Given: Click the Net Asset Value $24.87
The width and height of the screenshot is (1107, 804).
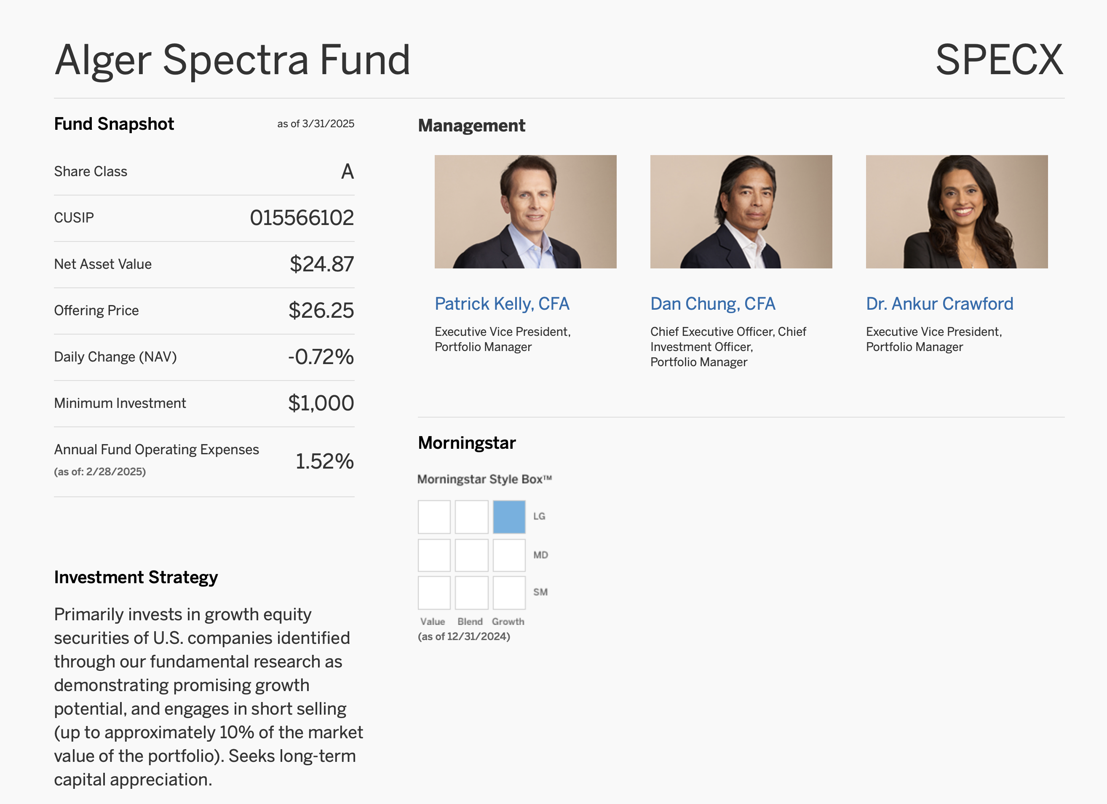Looking at the screenshot, I should tap(322, 264).
